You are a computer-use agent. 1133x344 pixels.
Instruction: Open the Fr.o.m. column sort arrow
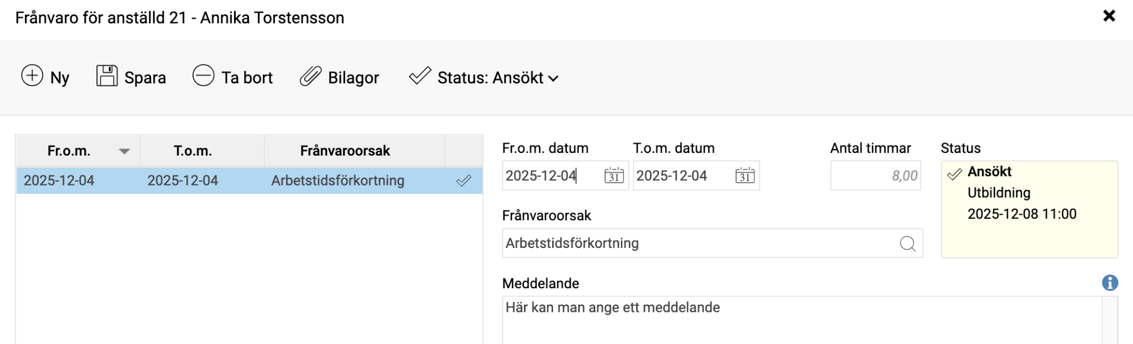pos(124,151)
